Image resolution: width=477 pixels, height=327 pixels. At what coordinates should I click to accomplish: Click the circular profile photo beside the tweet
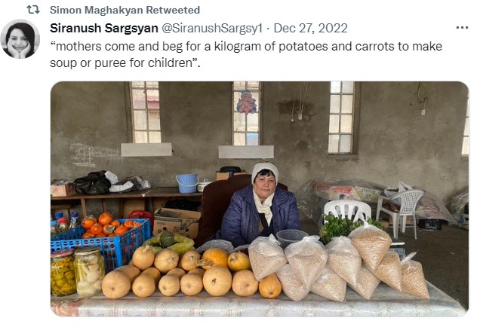(20, 39)
